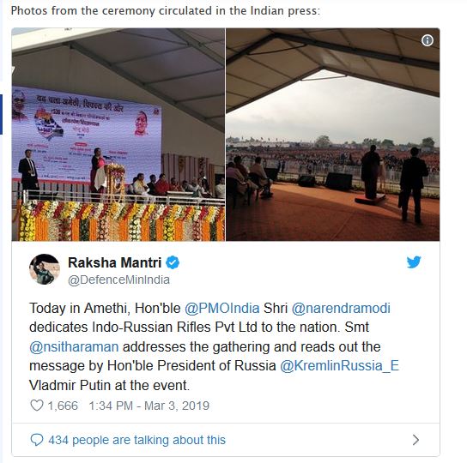This screenshot has width=467, height=463.
Task: Expand conversation with the right chevron arrow
Action: [415, 440]
